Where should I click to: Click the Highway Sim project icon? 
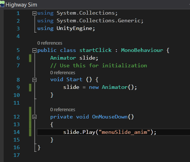coord(2,4)
